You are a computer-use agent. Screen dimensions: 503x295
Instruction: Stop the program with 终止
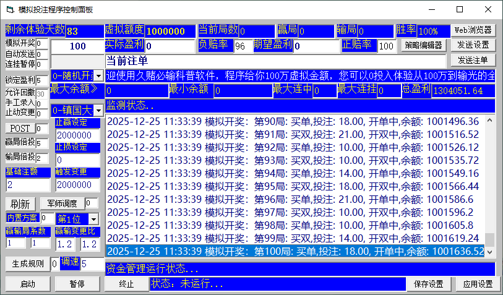(x=126, y=284)
